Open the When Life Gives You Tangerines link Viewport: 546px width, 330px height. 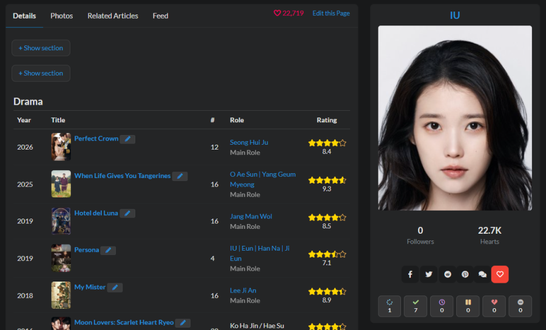pyautogui.click(x=122, y=176)
